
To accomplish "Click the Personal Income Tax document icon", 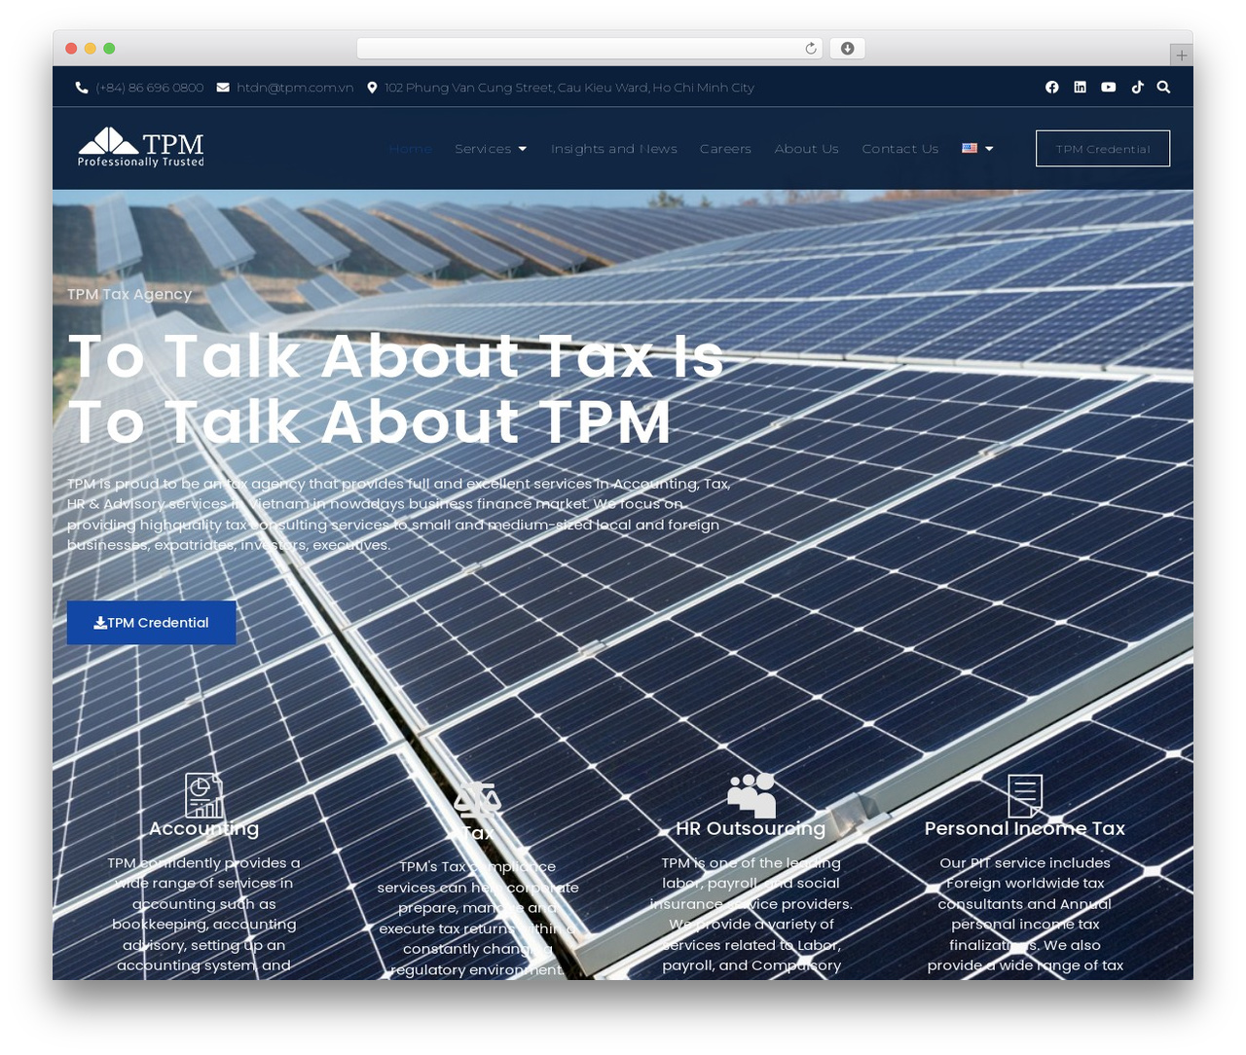I will pyautogui.click(x=1025, y=796).
